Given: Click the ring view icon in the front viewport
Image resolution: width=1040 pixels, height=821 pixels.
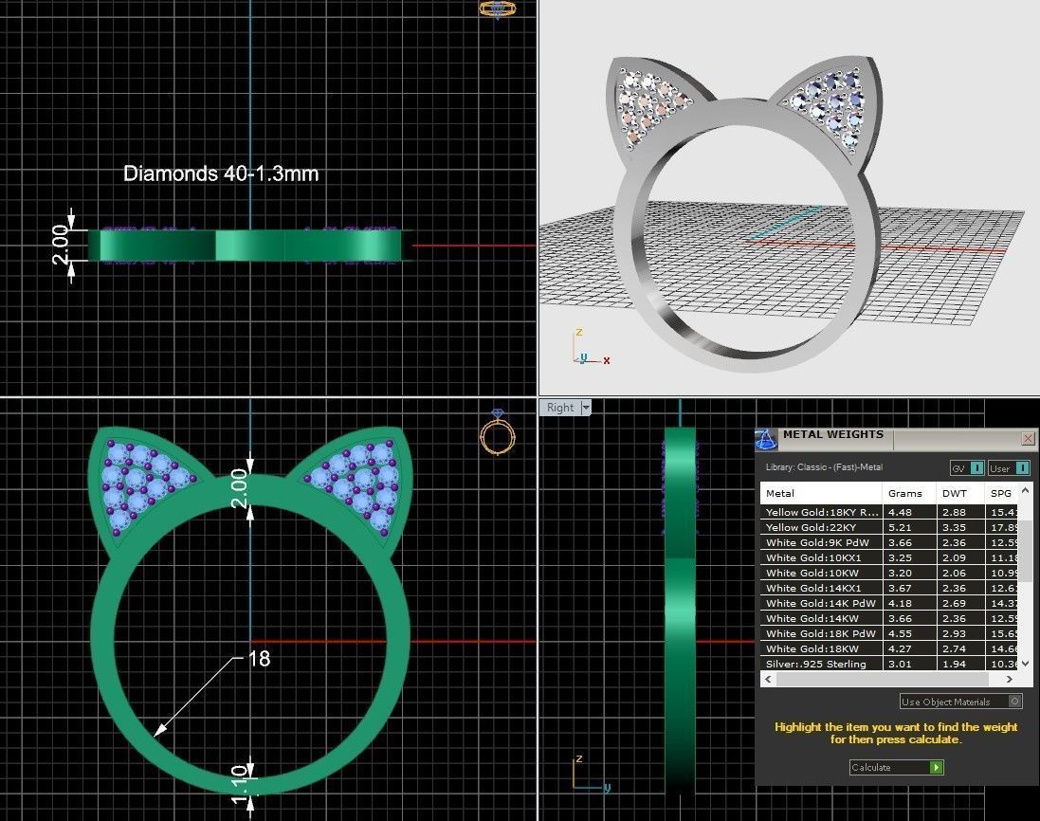Looking at the screenshot, I should click(498, 431).
